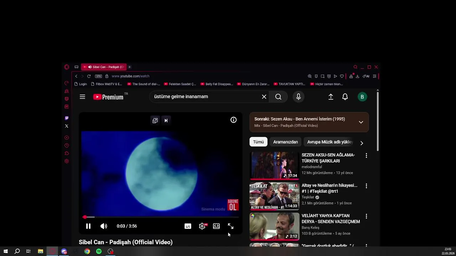Open the Windows Start menu
Image resolution: width=456 pixels, height=256 pixels.
(x=6, y=251)
